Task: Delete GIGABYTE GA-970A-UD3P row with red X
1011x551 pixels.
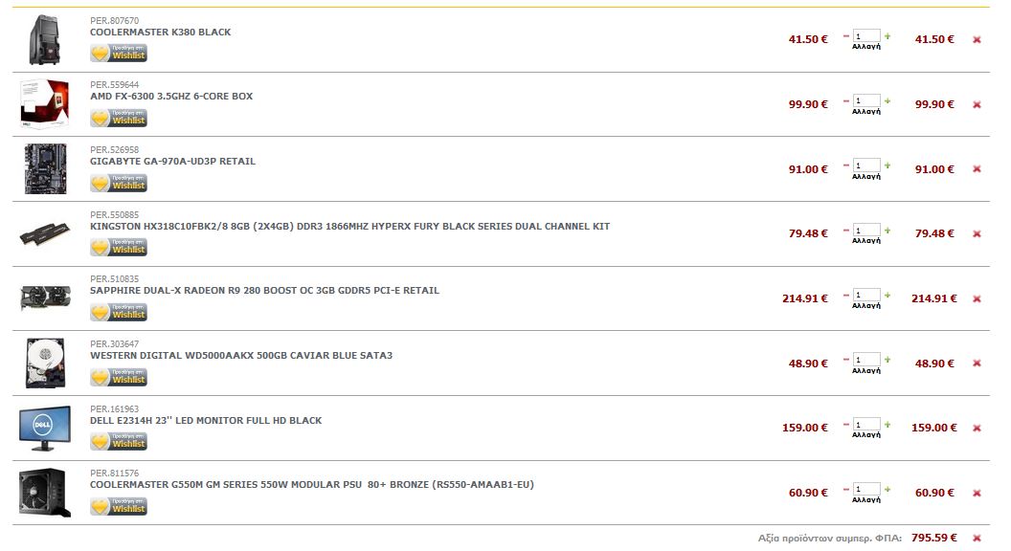Action: (x=977, y=169)
